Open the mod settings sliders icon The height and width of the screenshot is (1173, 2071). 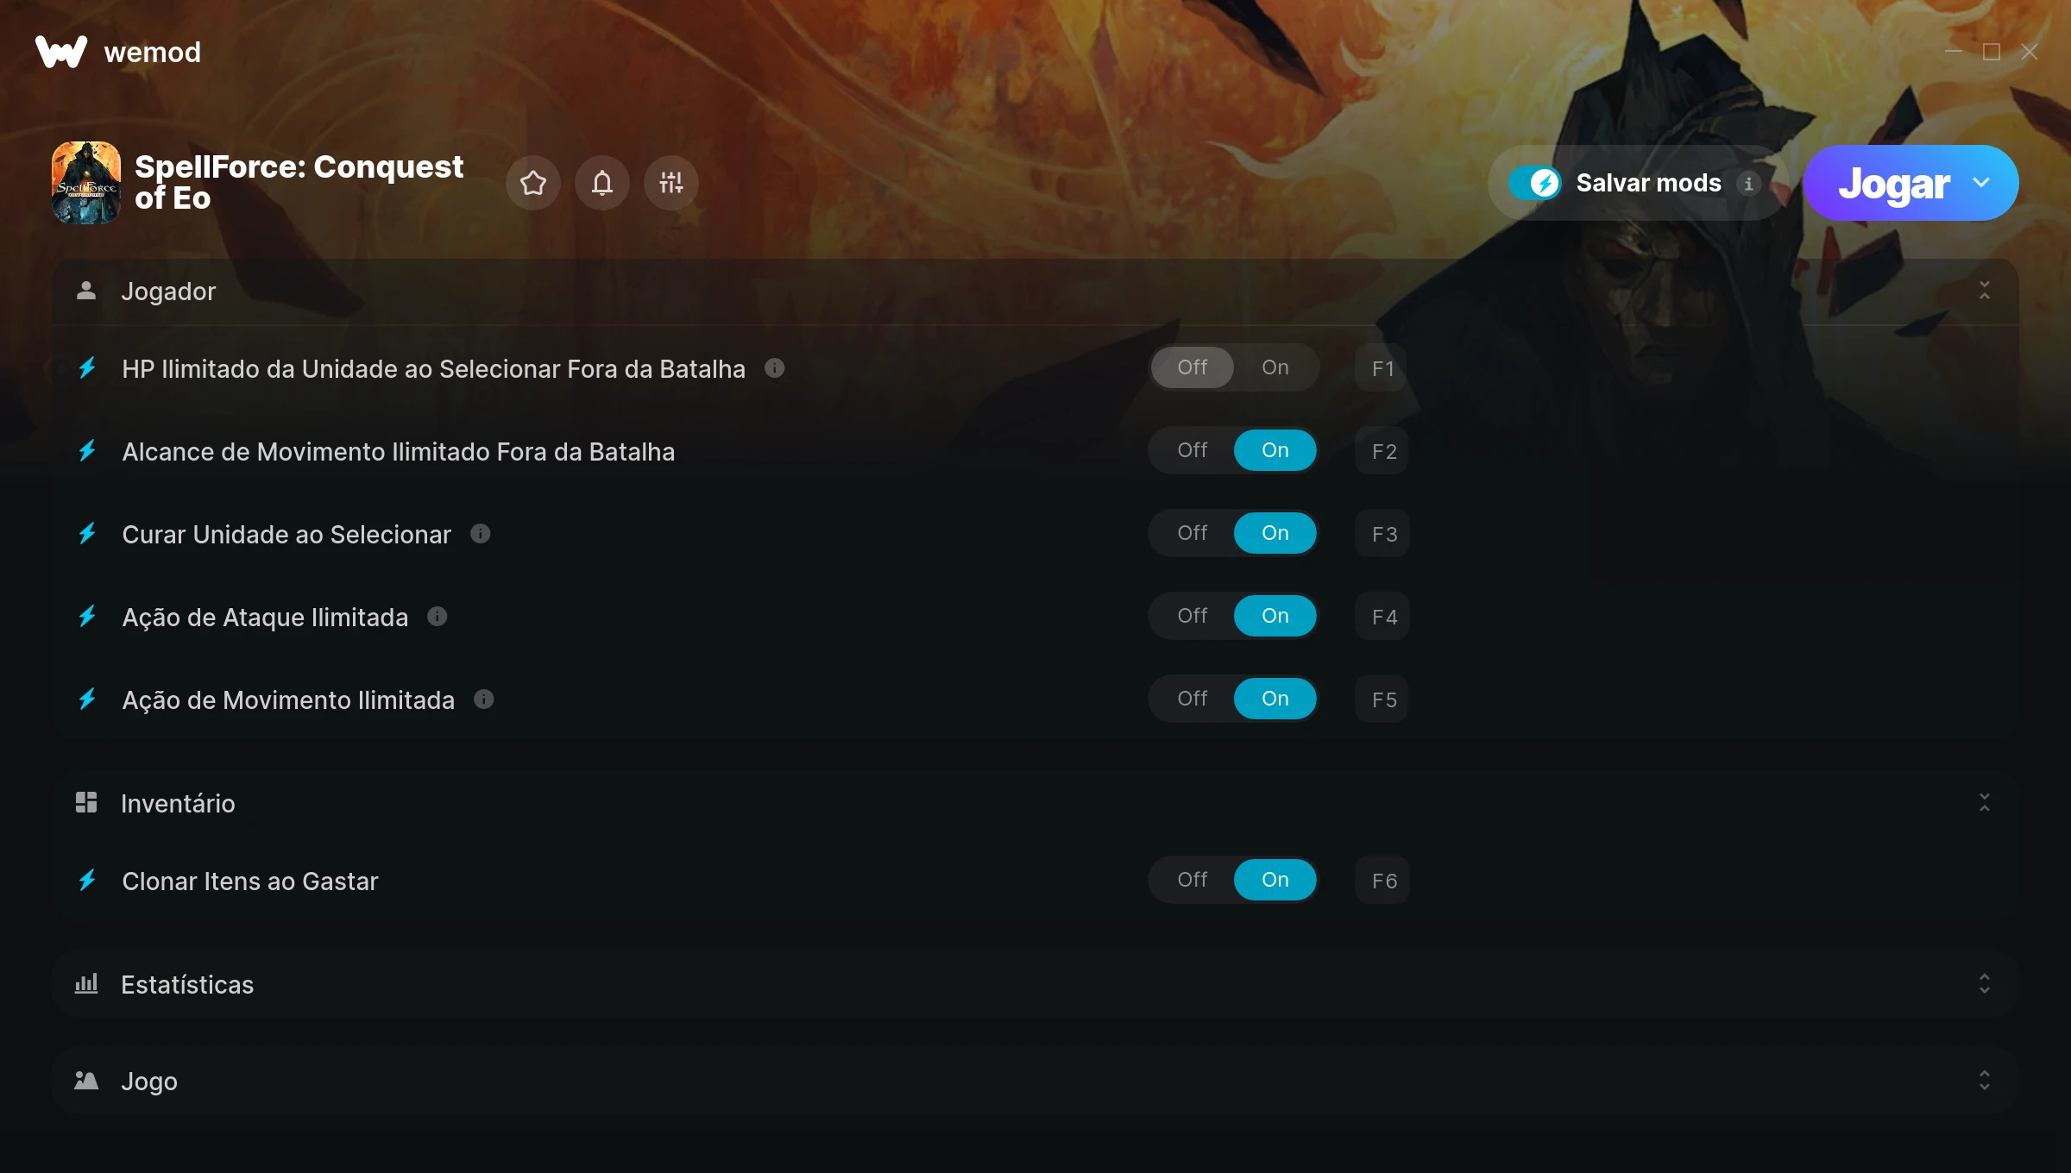pyautogui.click(x=671, y=183)
